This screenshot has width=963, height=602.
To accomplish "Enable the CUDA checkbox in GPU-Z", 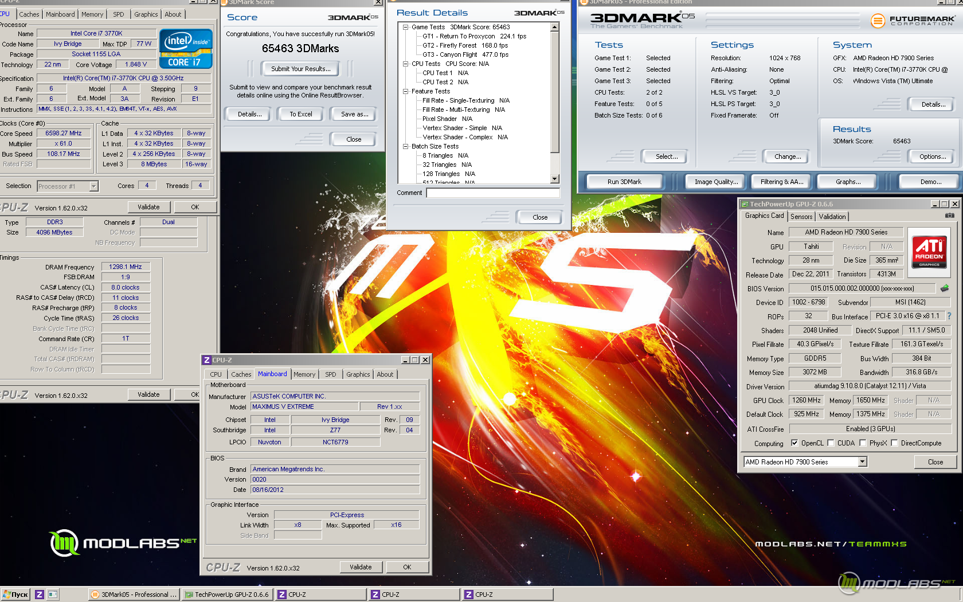I will (831, 443).
